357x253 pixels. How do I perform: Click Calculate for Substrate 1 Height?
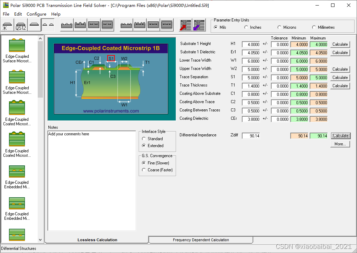pyautogui.click(x=340, y=44)
